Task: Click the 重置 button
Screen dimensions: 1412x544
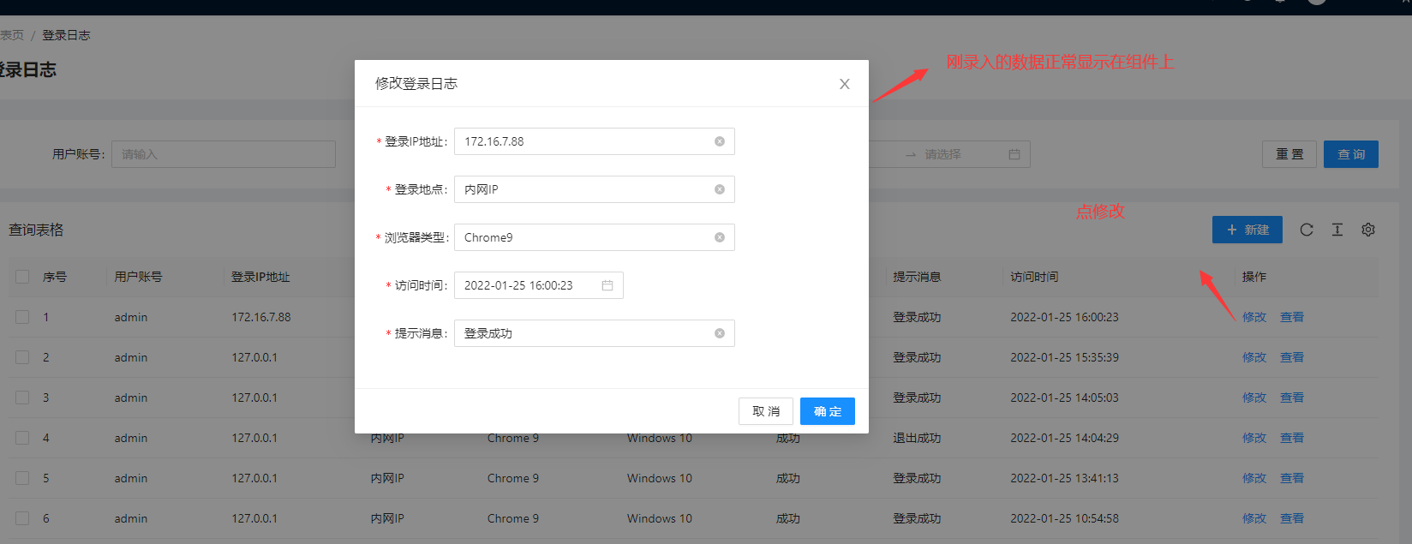Action: point(1289,154)
